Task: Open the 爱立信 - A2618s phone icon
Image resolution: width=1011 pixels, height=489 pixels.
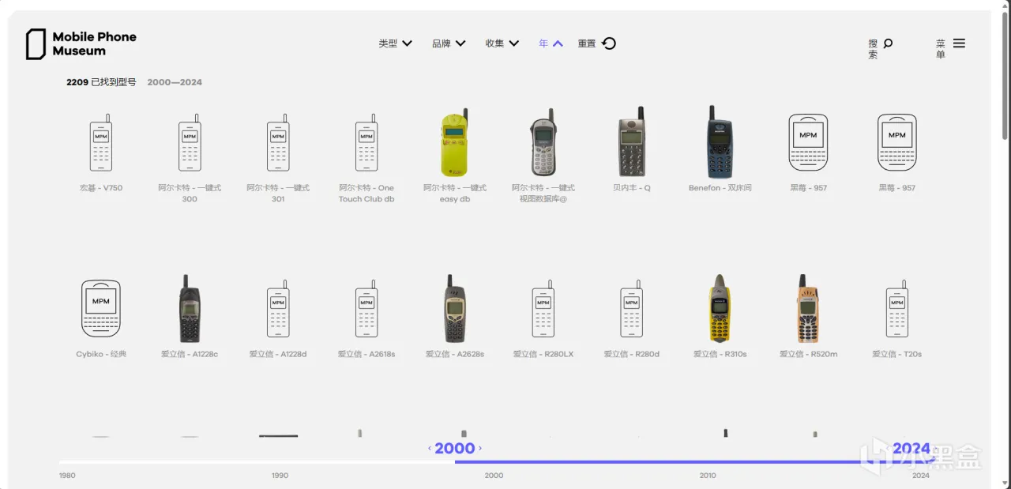Action: pos(366,309)
